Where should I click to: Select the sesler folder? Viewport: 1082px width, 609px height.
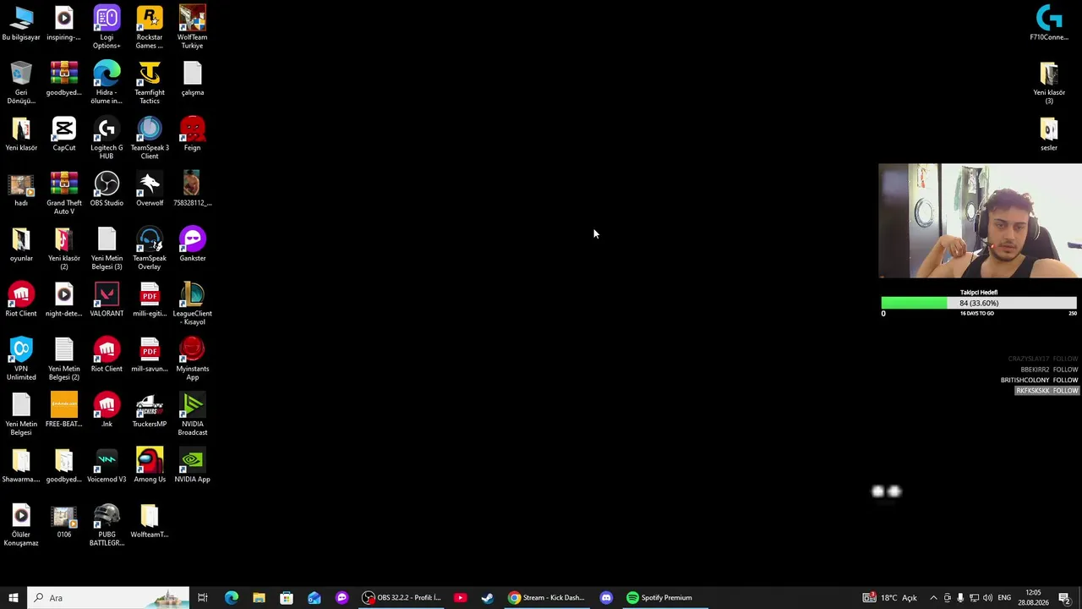point(1049,134)
